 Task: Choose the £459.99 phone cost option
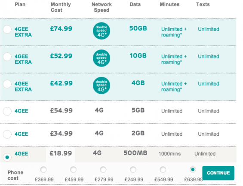click(73, 170)
